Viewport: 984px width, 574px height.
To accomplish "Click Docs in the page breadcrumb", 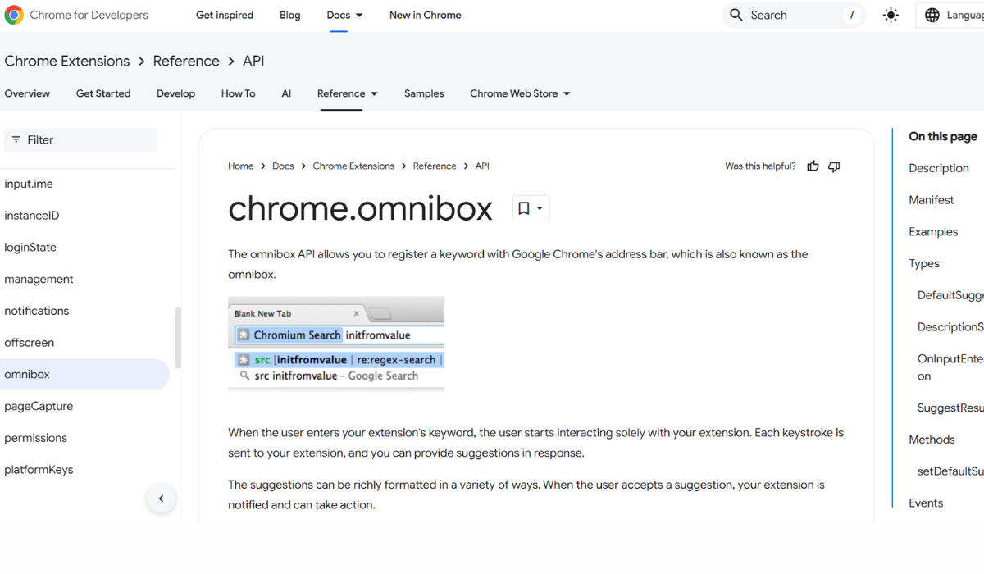I will tap(283, 166).
